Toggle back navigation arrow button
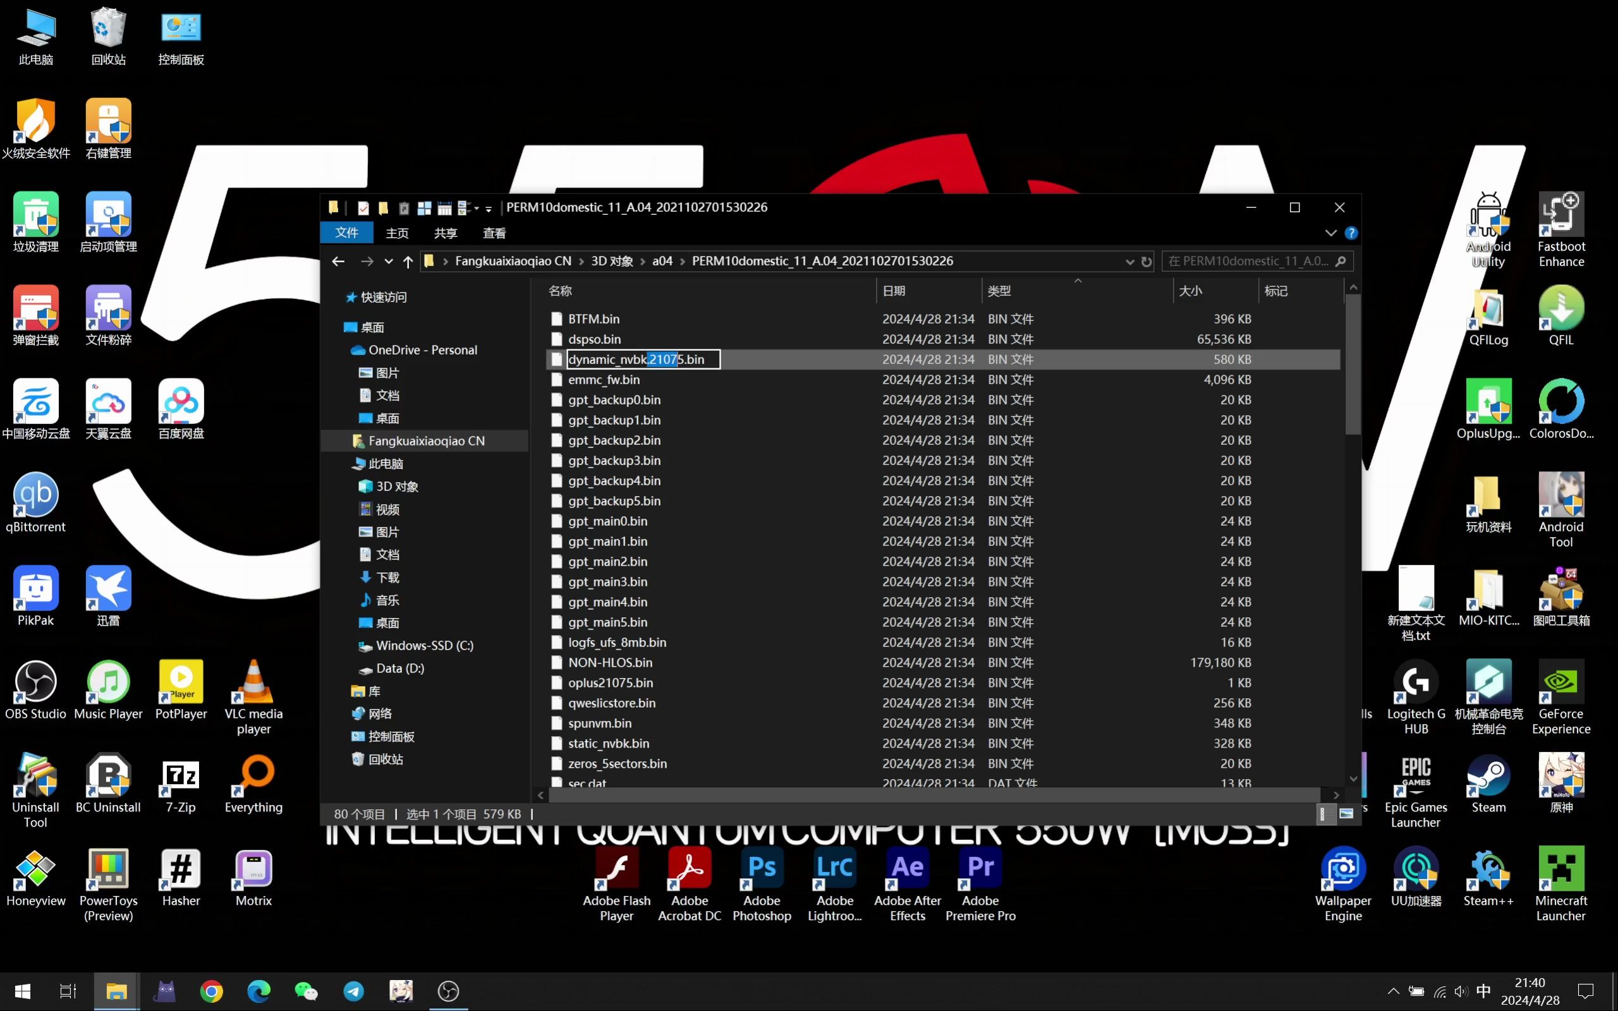The image size is (1618, 1011). point(338,261)
